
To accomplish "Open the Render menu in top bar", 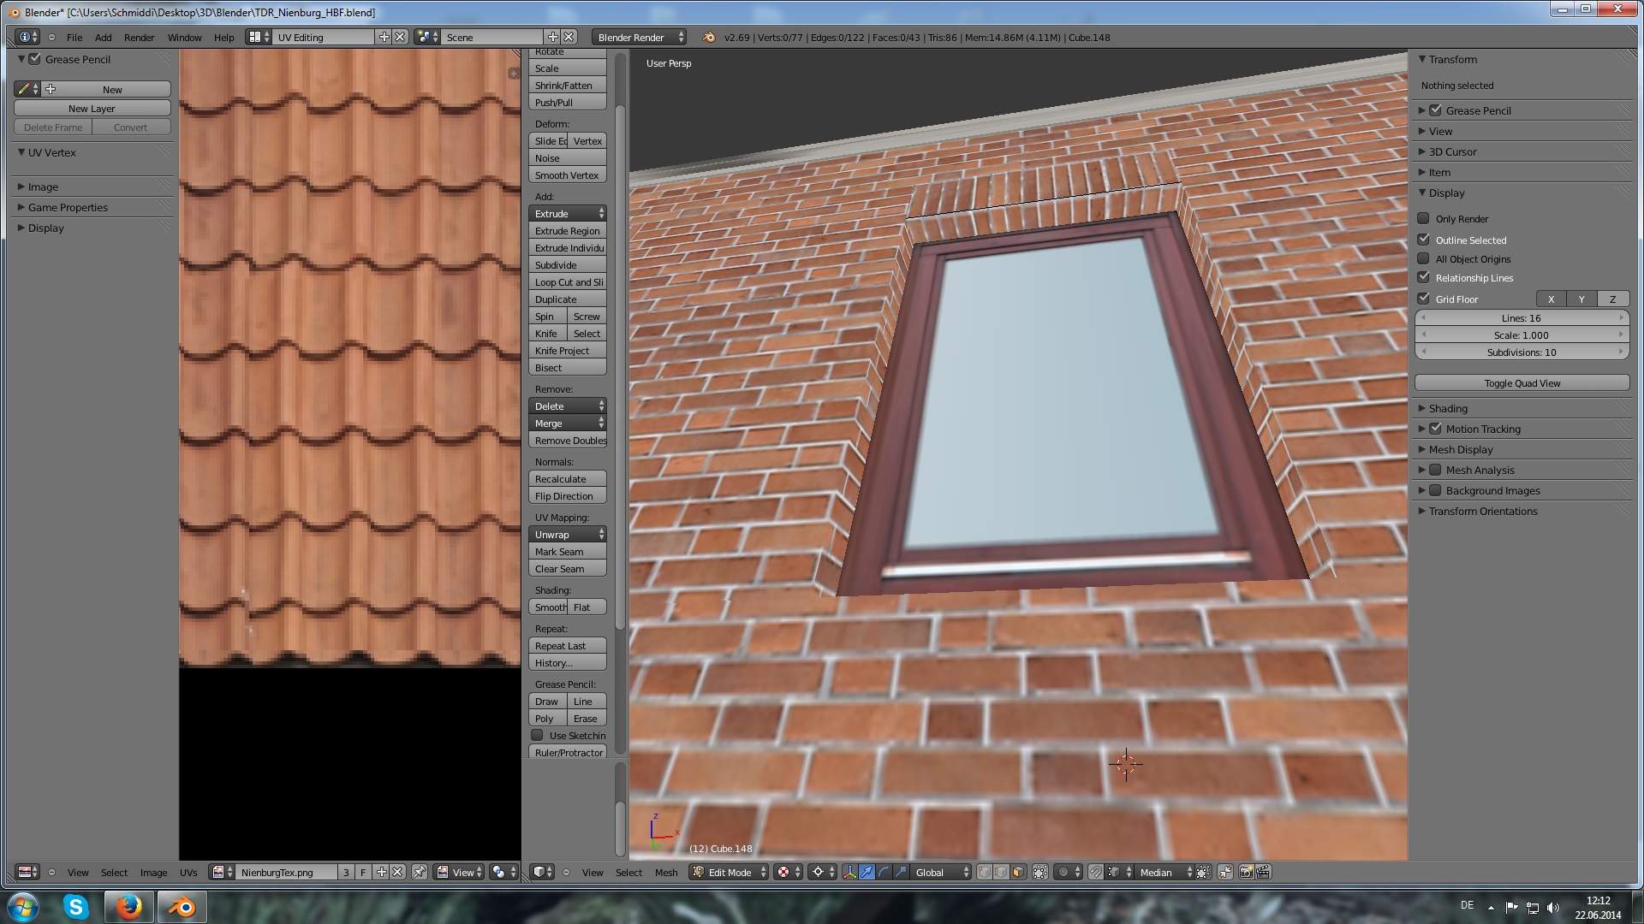I will click(139, 38).
